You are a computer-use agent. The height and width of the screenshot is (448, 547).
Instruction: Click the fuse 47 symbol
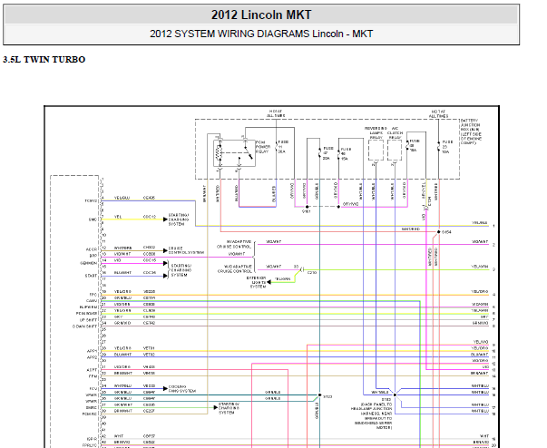(x=319, y=152)
